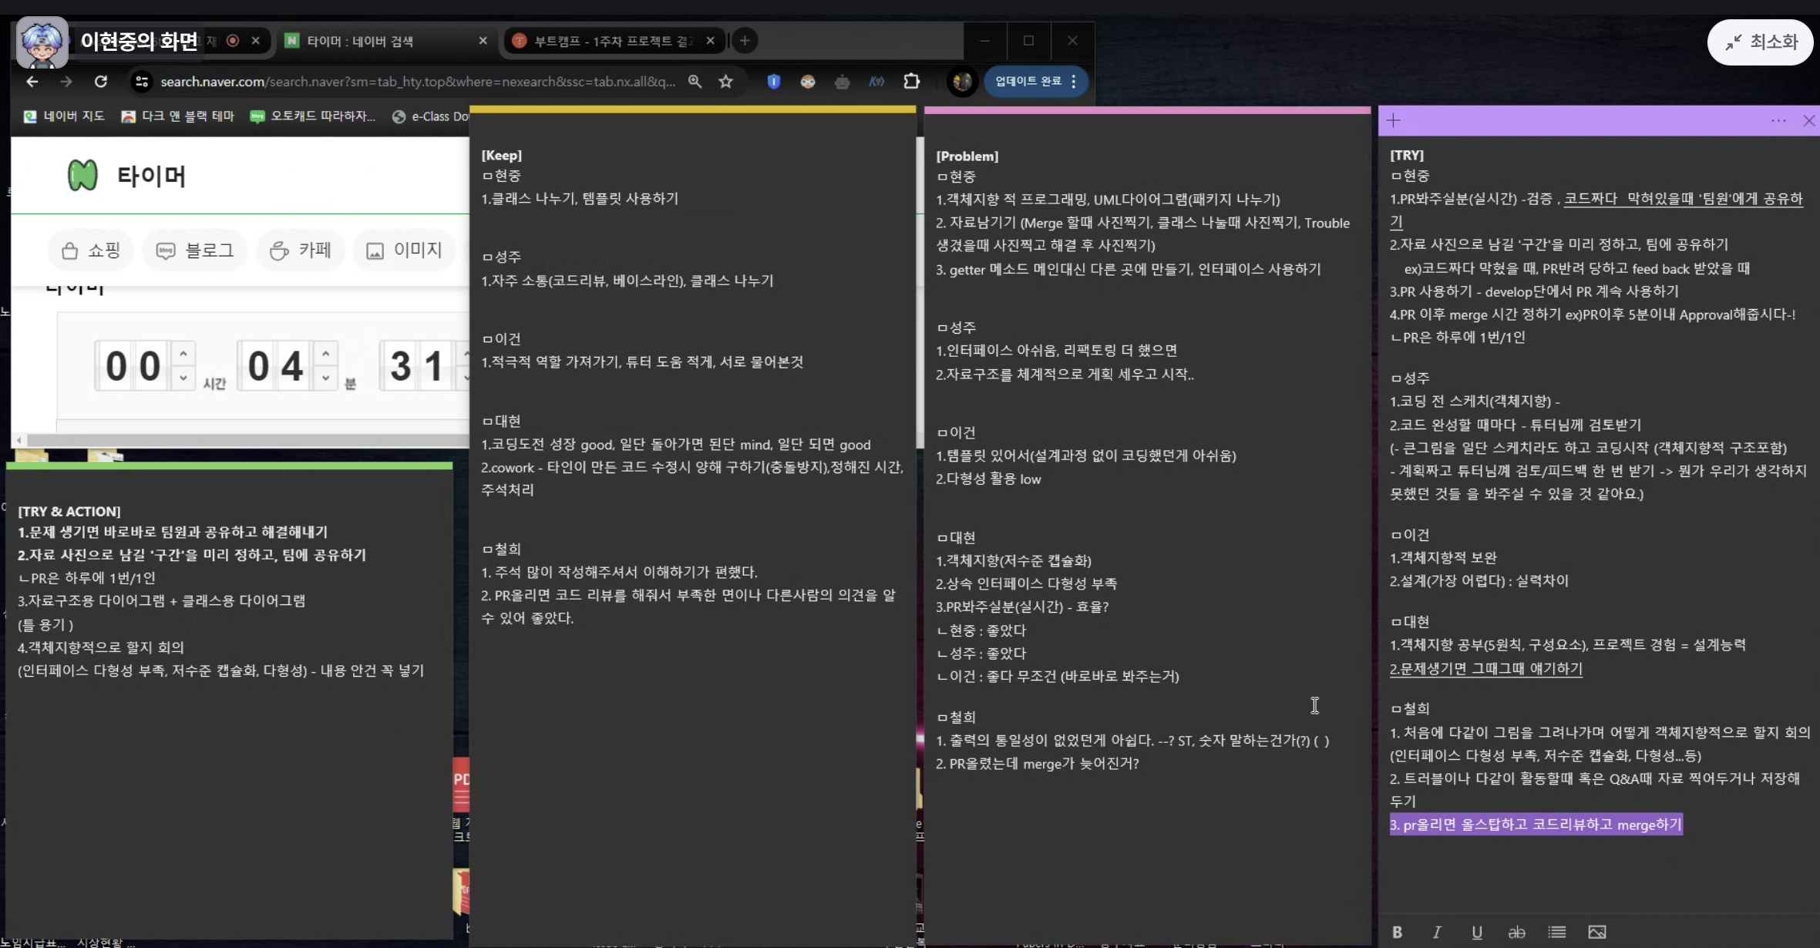Decrease the timer minutes with down arrow
1820x948 pixels.
pos(326,378)
